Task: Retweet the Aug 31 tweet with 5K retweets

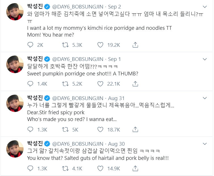Action: click(65, 130)
